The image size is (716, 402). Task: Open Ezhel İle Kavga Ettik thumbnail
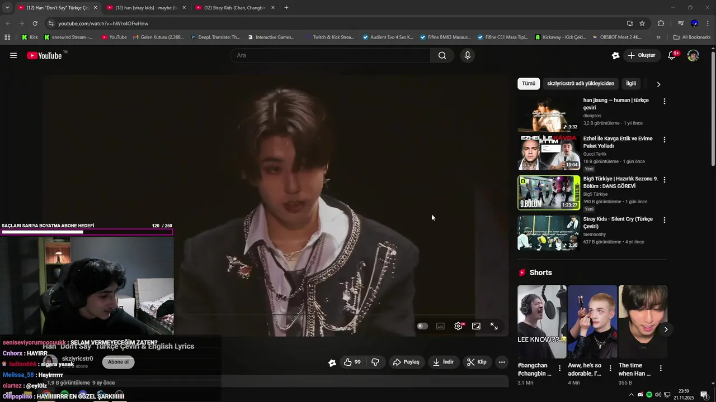[549, 152]
